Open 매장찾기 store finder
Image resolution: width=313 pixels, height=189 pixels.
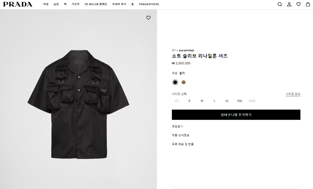tap(177, 127)
